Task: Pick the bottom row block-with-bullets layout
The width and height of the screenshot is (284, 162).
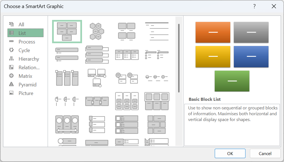Action: point(127,142)
